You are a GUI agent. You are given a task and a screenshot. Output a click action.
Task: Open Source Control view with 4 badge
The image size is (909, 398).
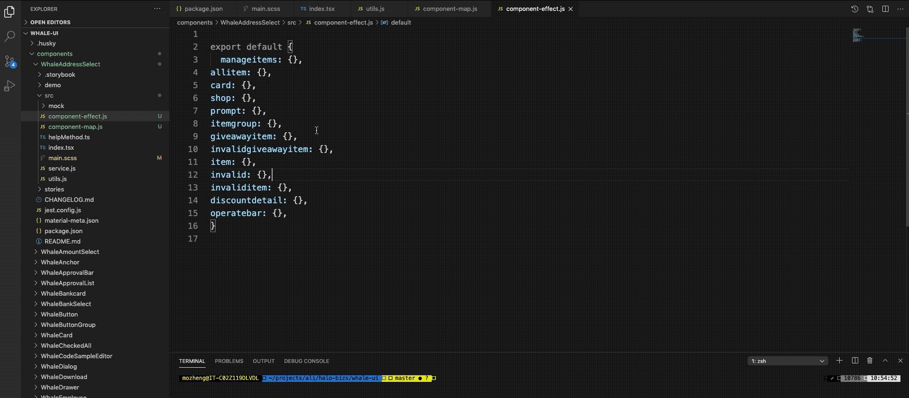pos(9,61)
